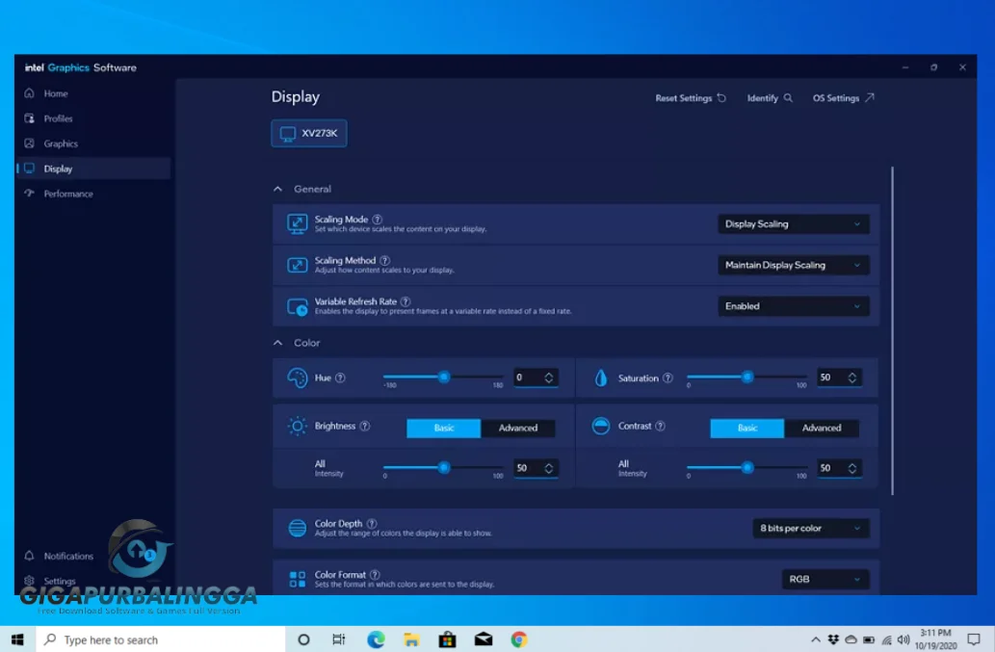Image resolution: width=995 pixels, height=652 pixels.
Task: Open Color Format RGB dropdown
Action: click(x=825, y=579)
